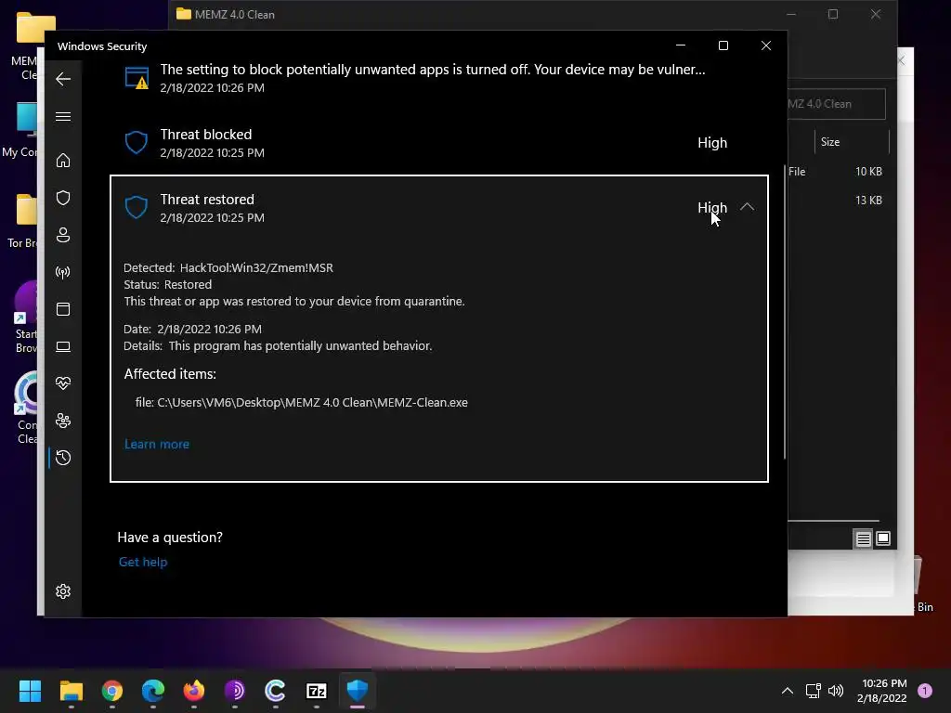Open the Windows Start menu
This screenshot has width=951, height=713.
pos(30,691)
